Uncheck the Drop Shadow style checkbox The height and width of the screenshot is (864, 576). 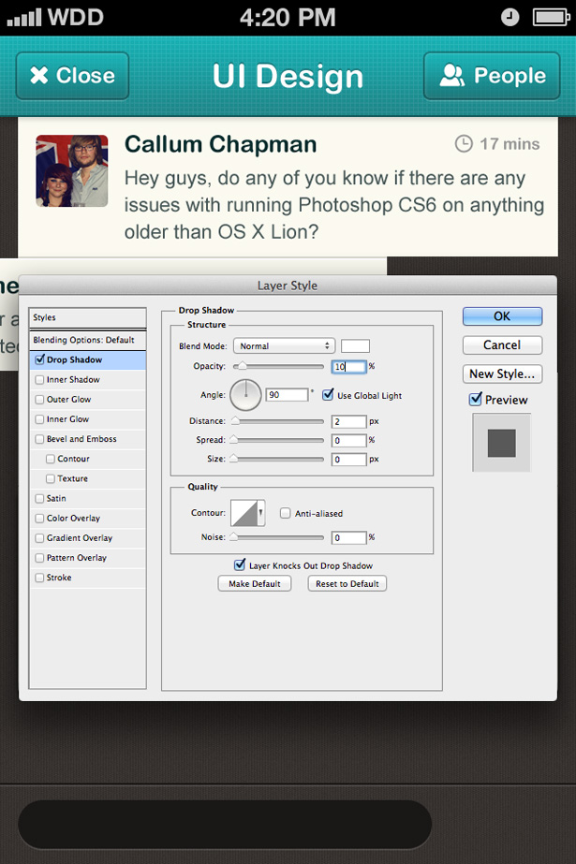tap(39, 359)
